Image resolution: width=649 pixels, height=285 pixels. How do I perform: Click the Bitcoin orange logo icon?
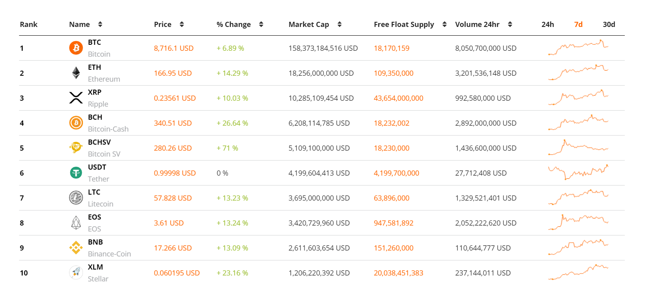76,48
